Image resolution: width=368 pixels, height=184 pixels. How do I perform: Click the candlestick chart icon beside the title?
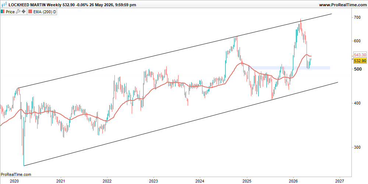(4, 5)
